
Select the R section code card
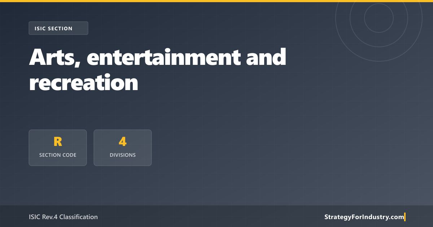[58, 148]
